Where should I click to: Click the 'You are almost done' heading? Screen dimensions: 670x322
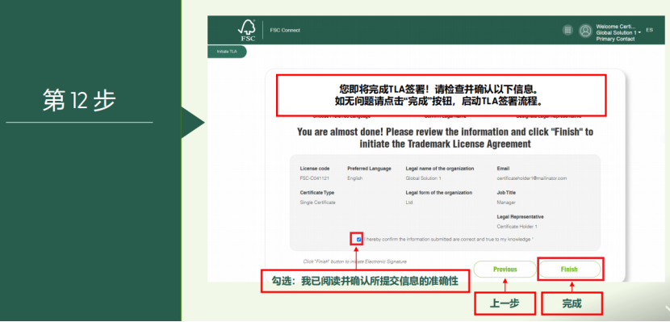click(446, 138)
